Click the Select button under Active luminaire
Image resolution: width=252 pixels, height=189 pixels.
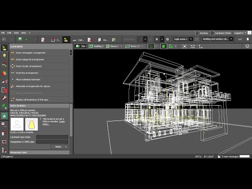pyautogui.click(x=59, y=146)
